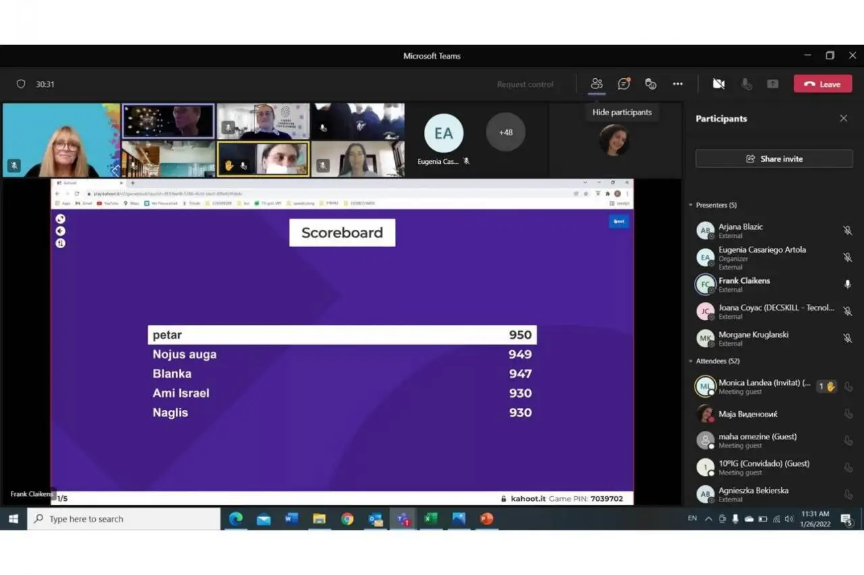Select the Blanka scoreboard row
Viewport: 864px width, 575px height.
tap(342, 374)
